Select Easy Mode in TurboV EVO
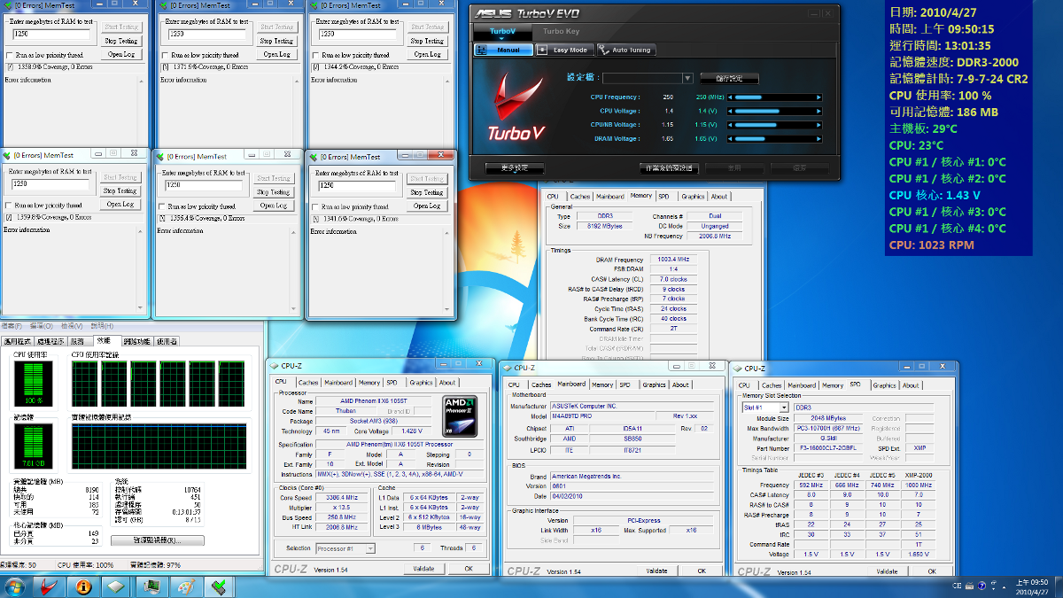1063x598 pixels. point(563,50)
